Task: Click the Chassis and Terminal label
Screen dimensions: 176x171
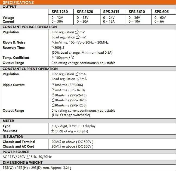Action: [x=19, y=142]
